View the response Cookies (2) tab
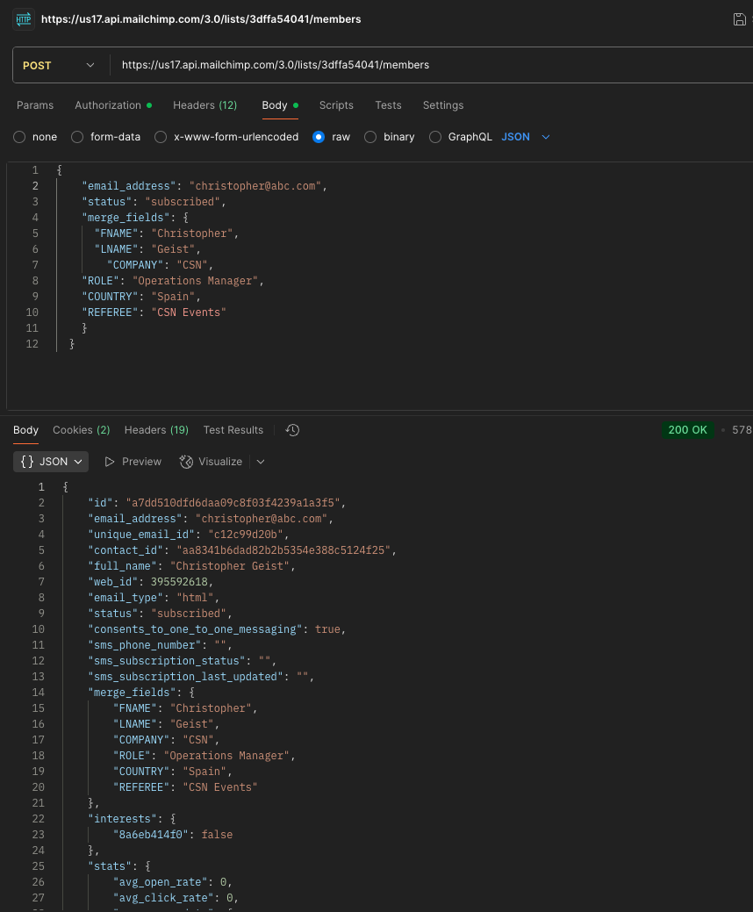753x912 pixels. 81,430
